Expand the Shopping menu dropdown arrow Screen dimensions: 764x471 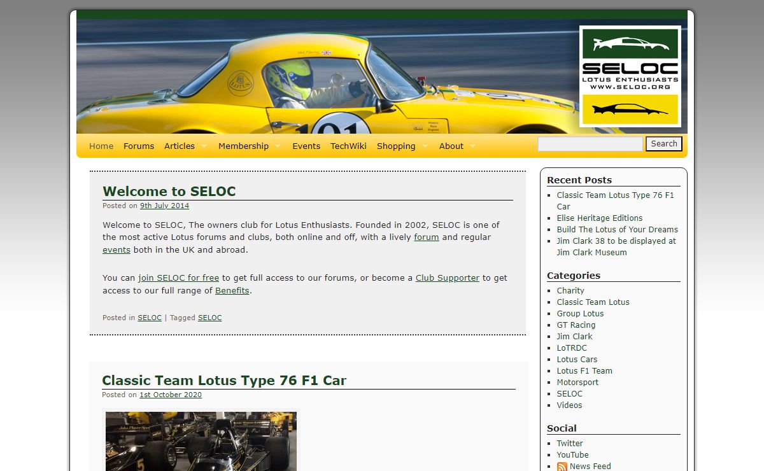[424, 146]
